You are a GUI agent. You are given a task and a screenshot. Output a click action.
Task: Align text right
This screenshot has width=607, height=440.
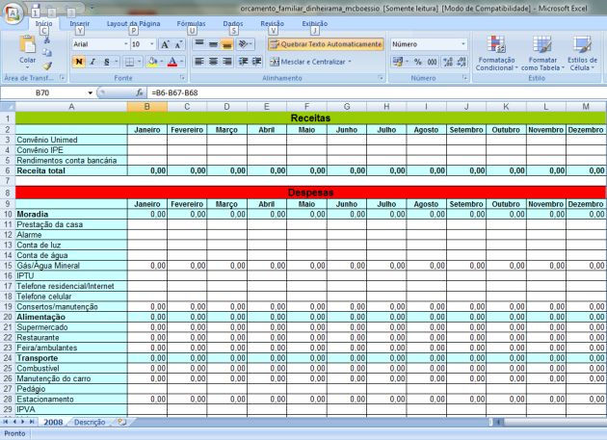pos(227,62)
